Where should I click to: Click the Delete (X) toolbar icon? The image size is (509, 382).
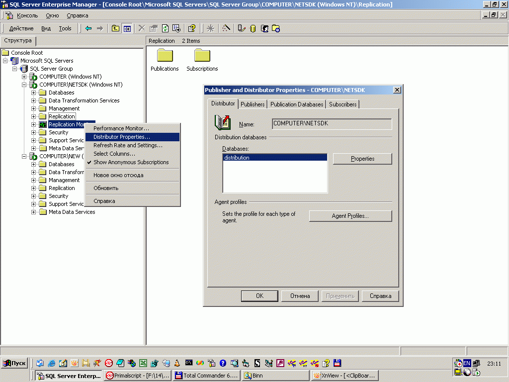point(142,28)
